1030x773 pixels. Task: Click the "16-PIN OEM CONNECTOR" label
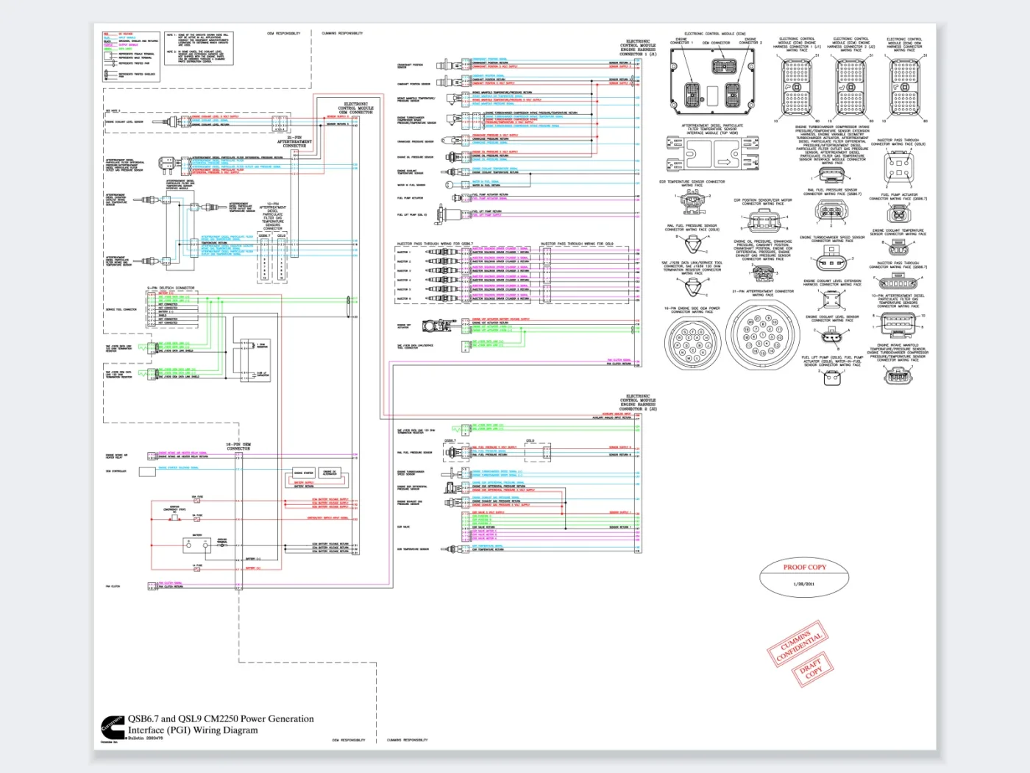238,447
